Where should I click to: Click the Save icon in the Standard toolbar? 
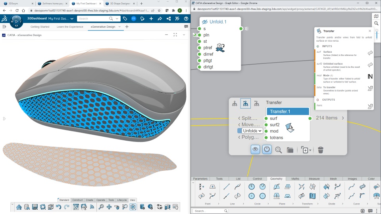point(35,207)
